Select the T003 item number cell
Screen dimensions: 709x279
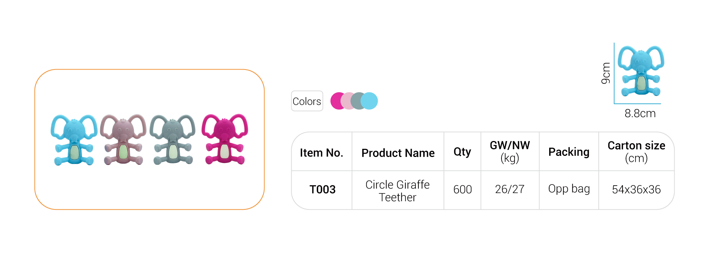(322, 190)
